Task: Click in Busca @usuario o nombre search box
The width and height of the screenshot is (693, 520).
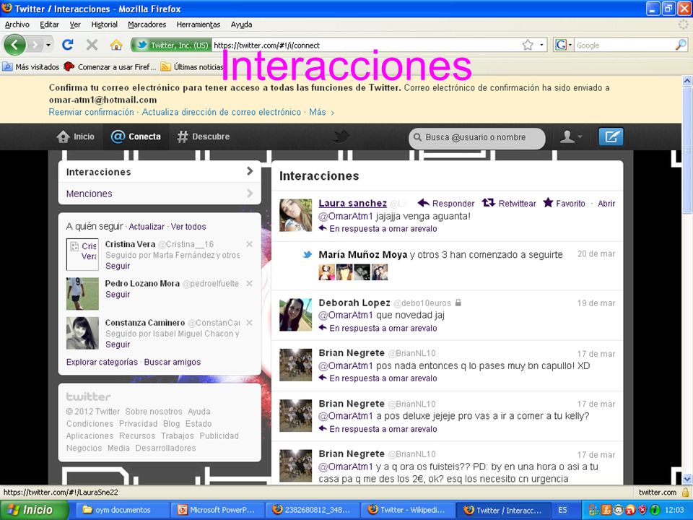Action: pos(476,137)
